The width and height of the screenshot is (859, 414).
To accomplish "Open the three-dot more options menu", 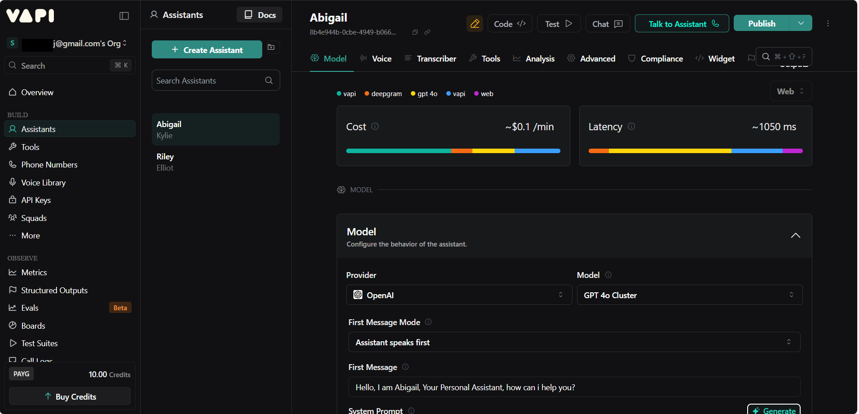I will pos(828,23).
